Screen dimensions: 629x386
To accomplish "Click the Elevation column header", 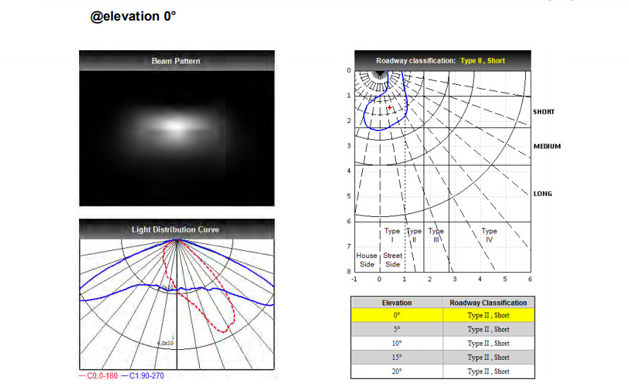I will 396,303.
